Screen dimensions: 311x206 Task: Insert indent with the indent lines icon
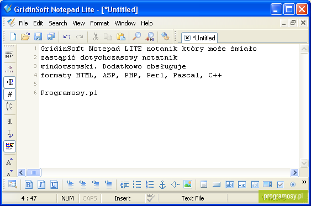[124, 184]
